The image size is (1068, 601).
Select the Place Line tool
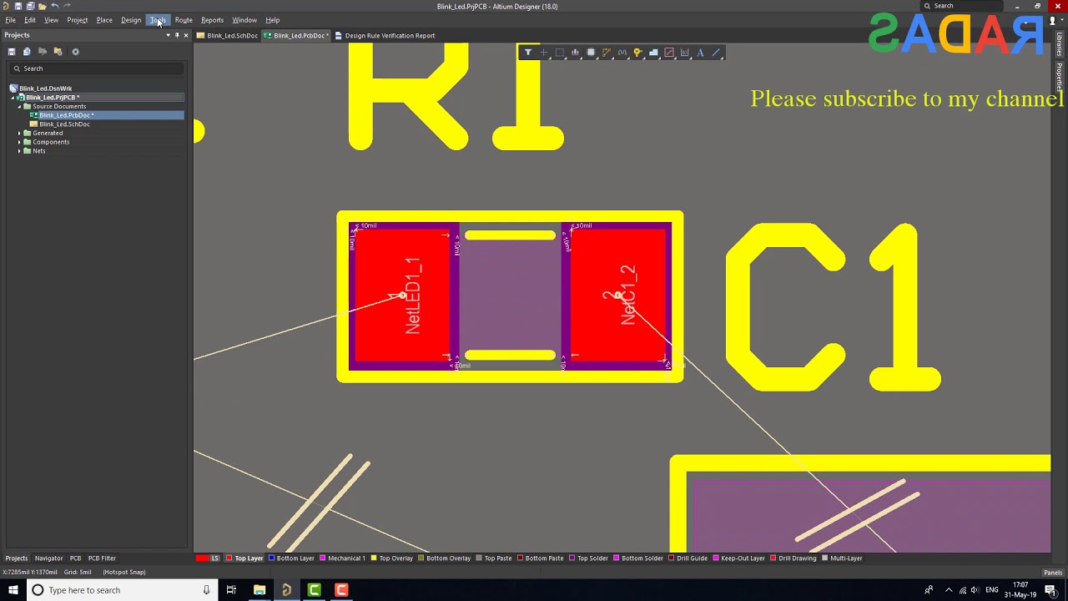716,53
